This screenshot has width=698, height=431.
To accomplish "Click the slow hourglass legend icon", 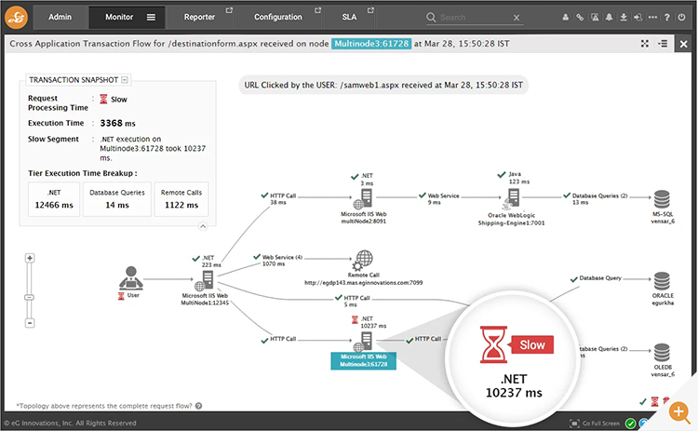I will tap(654, 401).
